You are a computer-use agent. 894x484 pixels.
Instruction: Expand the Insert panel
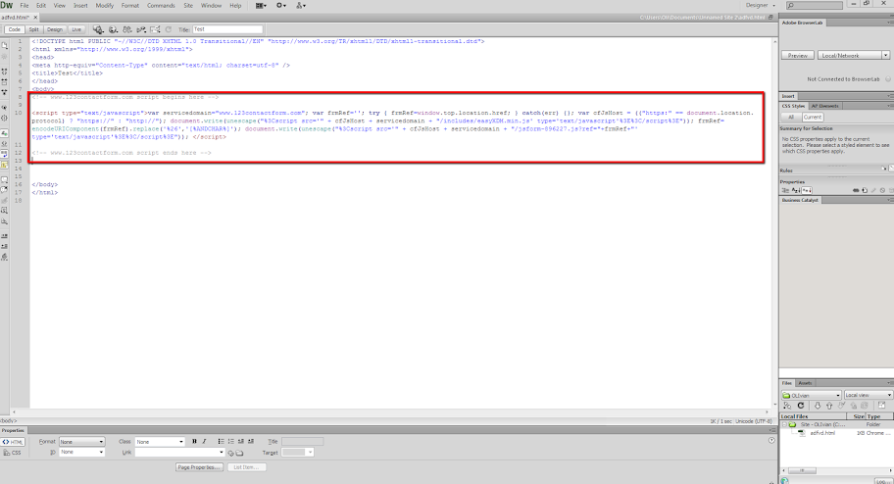click(x=789, y=96)
